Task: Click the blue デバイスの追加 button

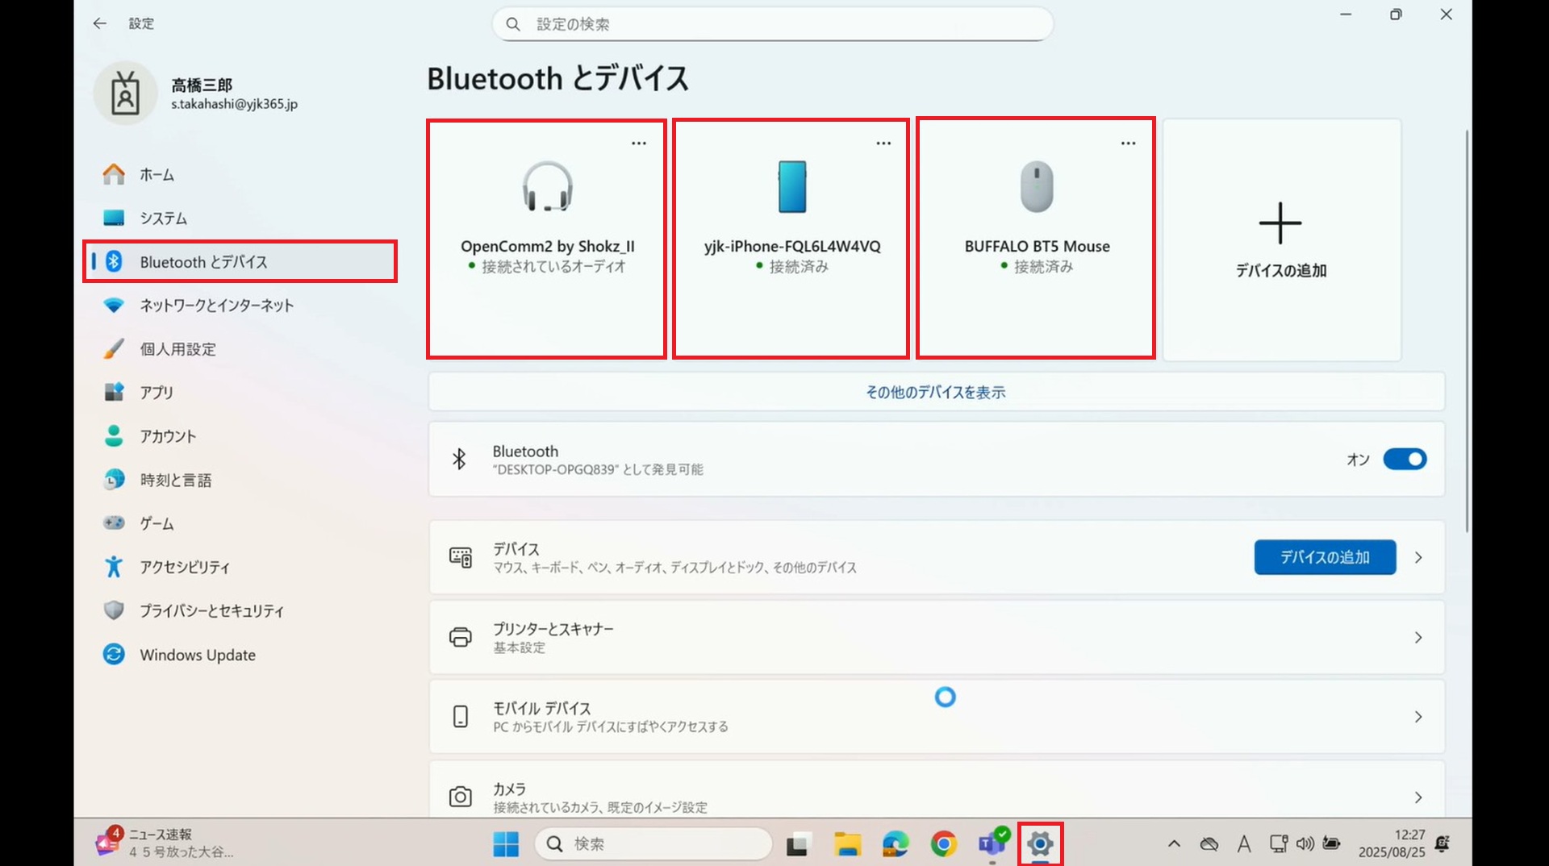Action: 1325,557
